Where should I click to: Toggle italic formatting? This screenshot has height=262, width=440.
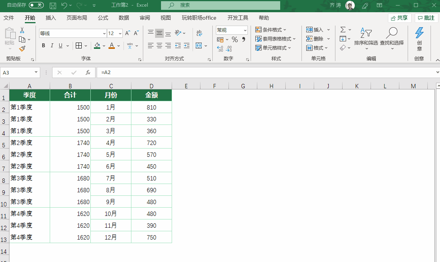(x=52, y=46)
